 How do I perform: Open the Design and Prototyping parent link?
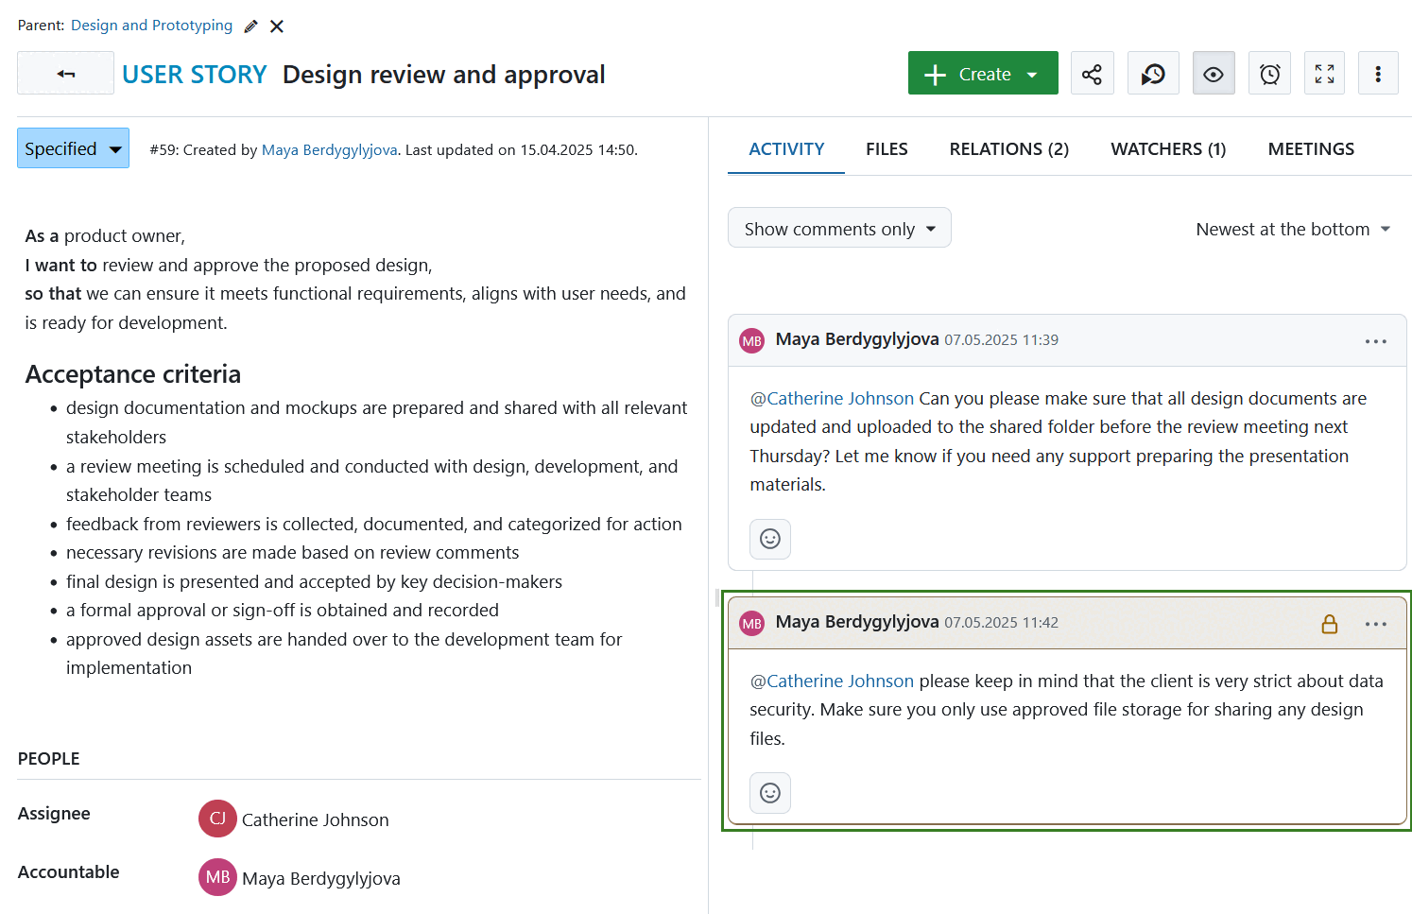151,26
